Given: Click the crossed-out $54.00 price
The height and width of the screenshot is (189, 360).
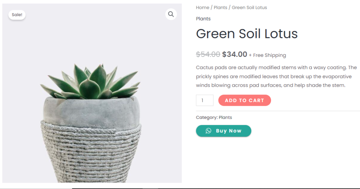Looking at the screenshot, I should 208,54.
